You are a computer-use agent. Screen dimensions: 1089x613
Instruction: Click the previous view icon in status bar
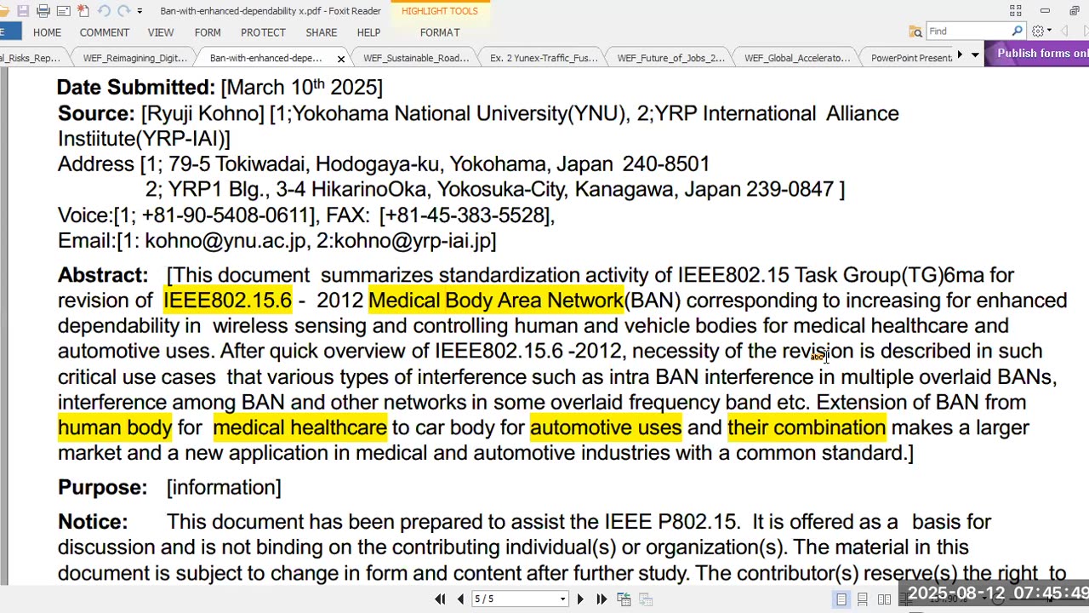(x=624, y=599)
